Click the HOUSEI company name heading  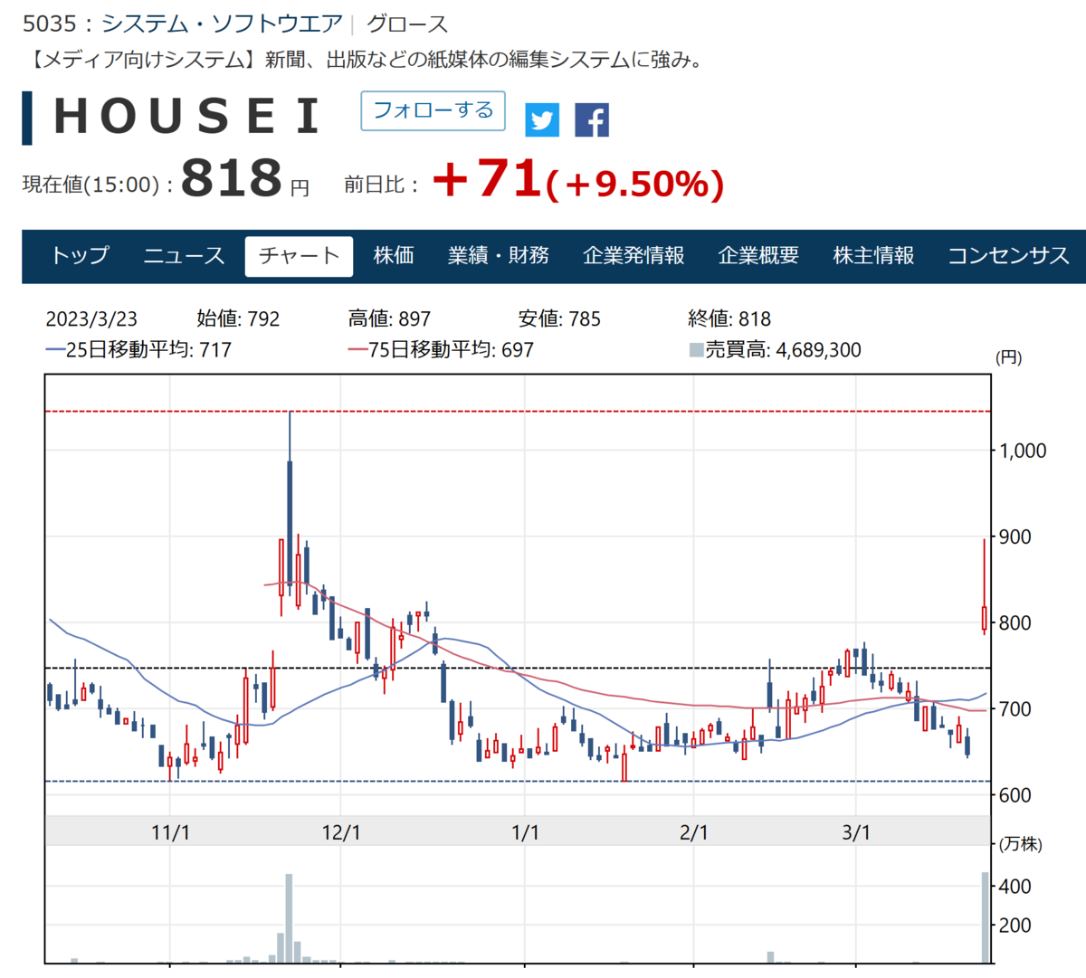pos(187,117)
